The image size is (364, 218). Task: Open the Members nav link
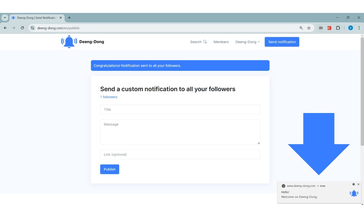[221, 42]
